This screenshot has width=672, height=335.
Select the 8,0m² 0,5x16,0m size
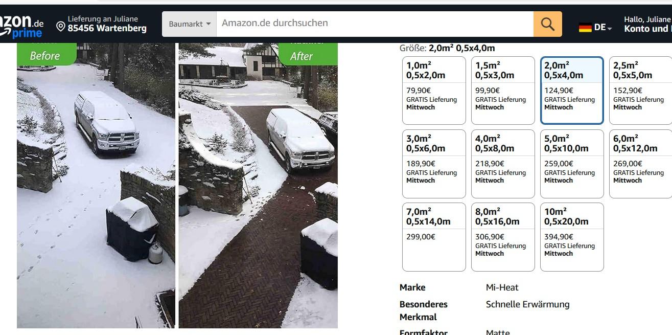[503, 237]
